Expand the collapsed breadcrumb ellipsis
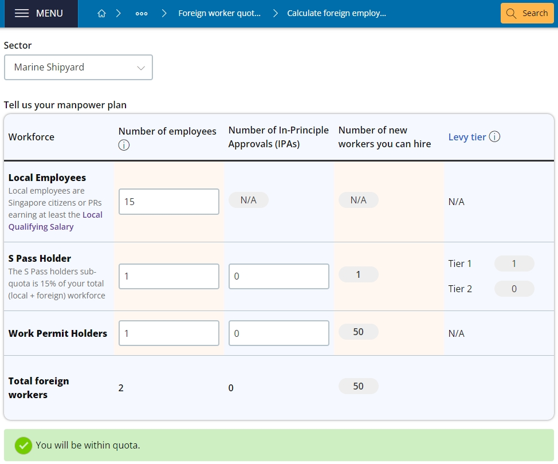The width and height of the screenshot is (558, 464). (142, 14)
